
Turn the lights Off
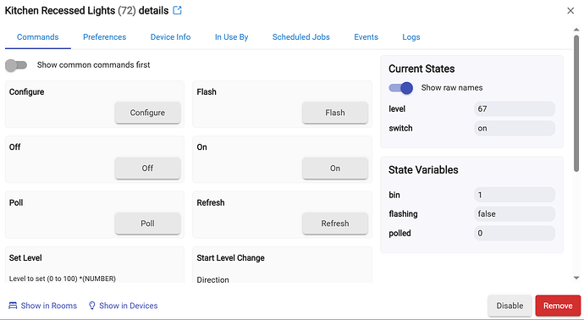point(147,168)
